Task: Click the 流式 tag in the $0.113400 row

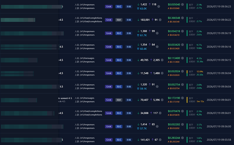Action: pos(119,60)
